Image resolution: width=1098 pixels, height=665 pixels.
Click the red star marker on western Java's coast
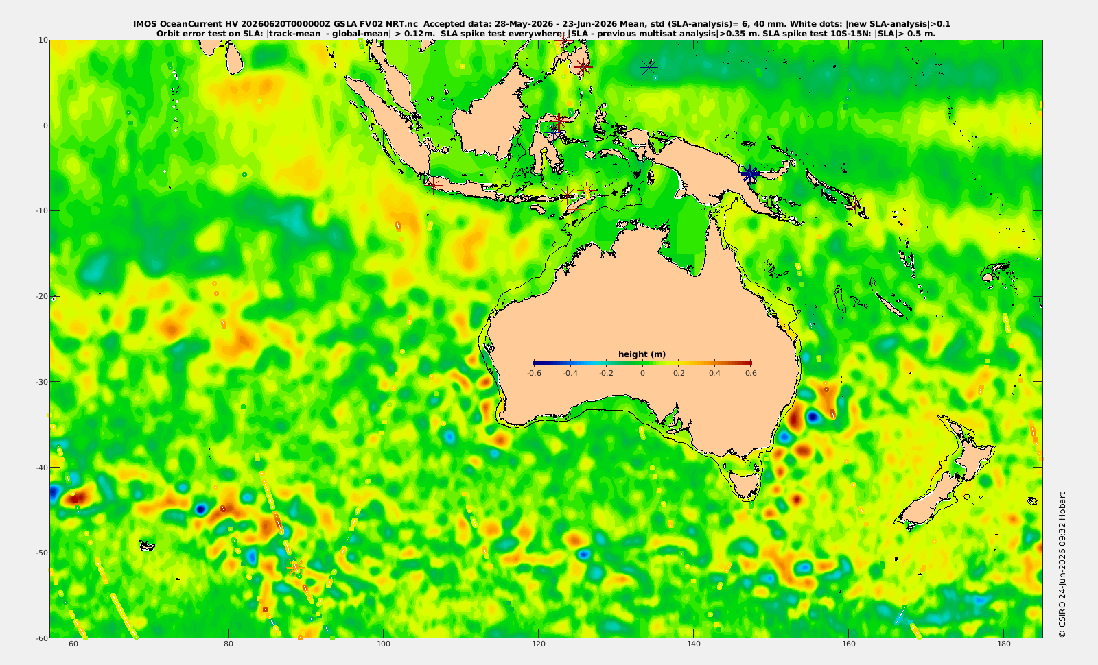coord(433,184)
